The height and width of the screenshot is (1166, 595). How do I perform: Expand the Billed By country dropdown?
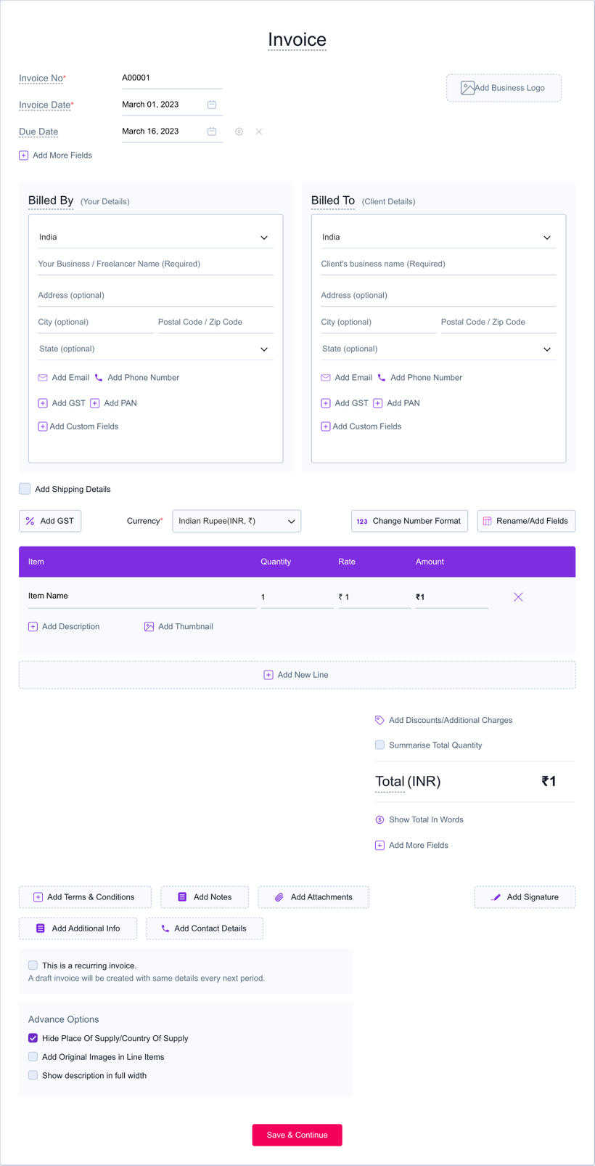pos(155,238)
